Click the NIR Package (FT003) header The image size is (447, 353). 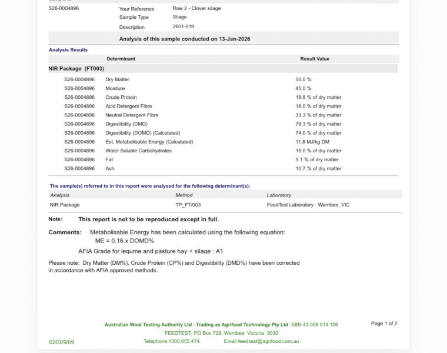click(76, 69)
